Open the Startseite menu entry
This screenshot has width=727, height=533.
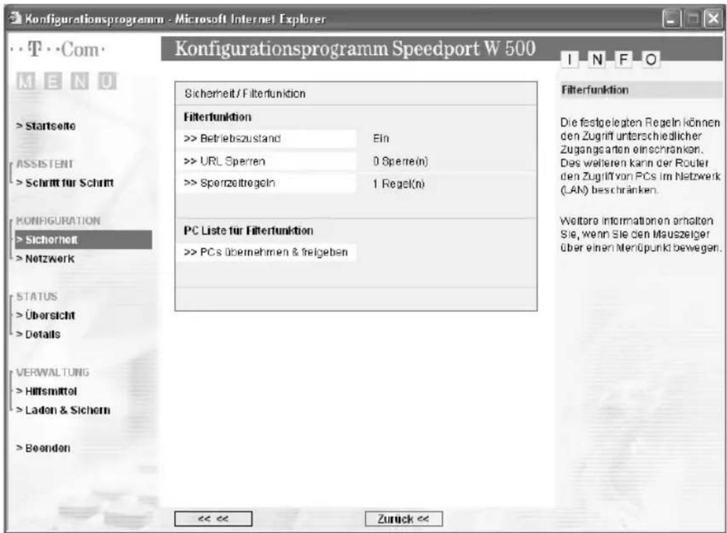(46, 126)
